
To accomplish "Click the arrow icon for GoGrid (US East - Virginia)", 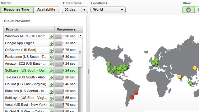I will [51, 84].
